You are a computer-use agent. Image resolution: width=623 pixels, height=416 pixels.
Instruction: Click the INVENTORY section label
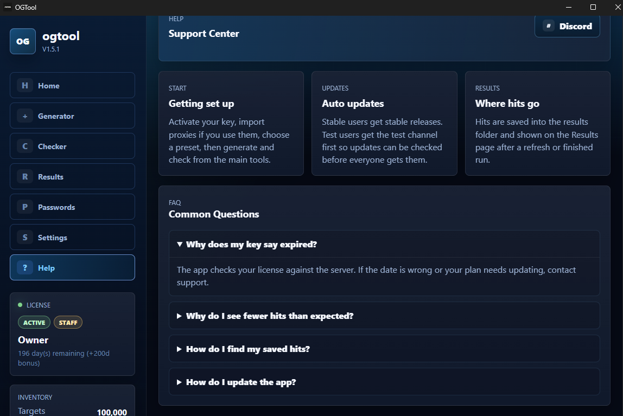[x=35, y=398]
